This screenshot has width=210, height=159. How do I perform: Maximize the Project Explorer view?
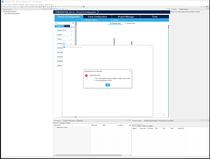[52, 9]
